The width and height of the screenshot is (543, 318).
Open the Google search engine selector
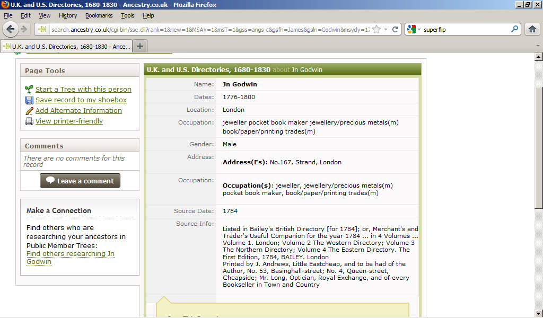coord(414,29)
